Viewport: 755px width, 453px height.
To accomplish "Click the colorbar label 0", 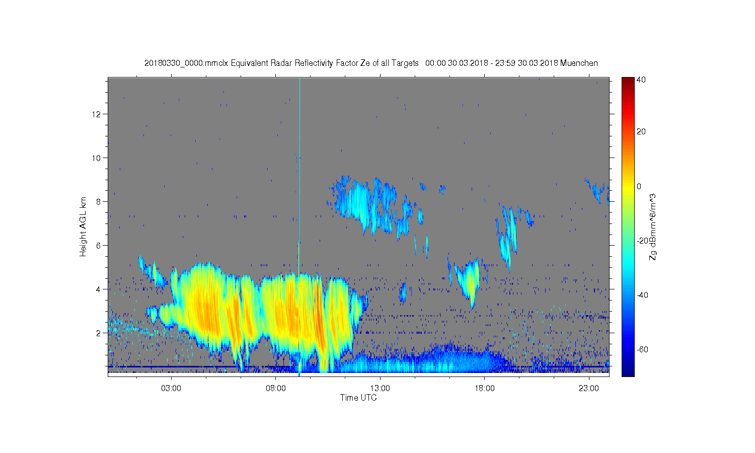I will coord(639,186).
